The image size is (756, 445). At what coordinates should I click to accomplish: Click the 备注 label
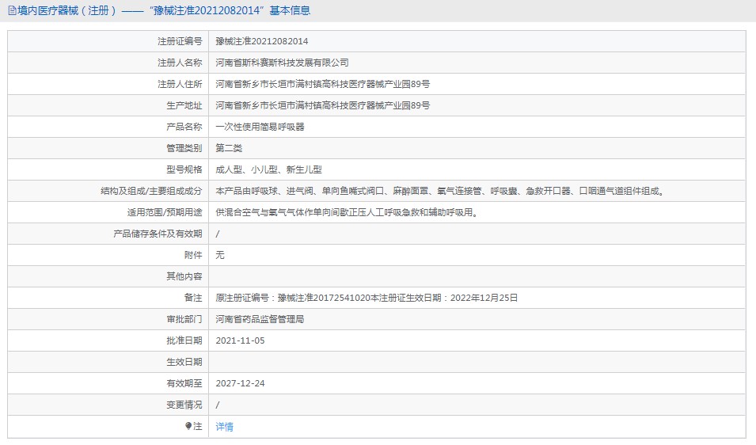(193, 298)
